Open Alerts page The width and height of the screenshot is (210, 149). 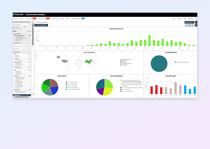68,18
